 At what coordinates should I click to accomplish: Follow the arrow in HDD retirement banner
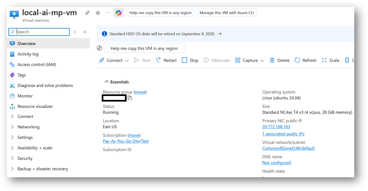point(219,34)
